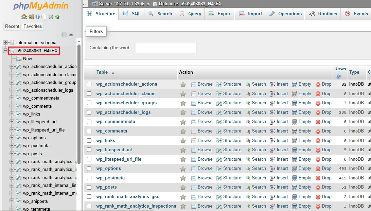Check the wp_actionscheduler_actions row checkbox
The width and height of the screenshot is (371, 211).
(89, 84)
